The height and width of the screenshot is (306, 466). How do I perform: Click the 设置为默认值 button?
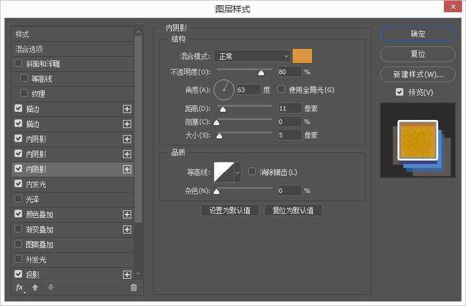(230, 210)
